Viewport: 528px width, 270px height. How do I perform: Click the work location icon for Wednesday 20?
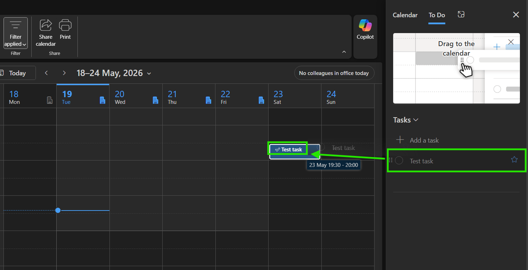coord(156,100)
